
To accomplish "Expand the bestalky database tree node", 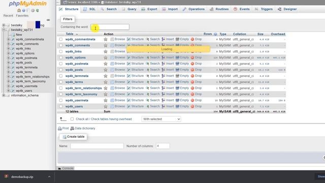I will 4,25.
